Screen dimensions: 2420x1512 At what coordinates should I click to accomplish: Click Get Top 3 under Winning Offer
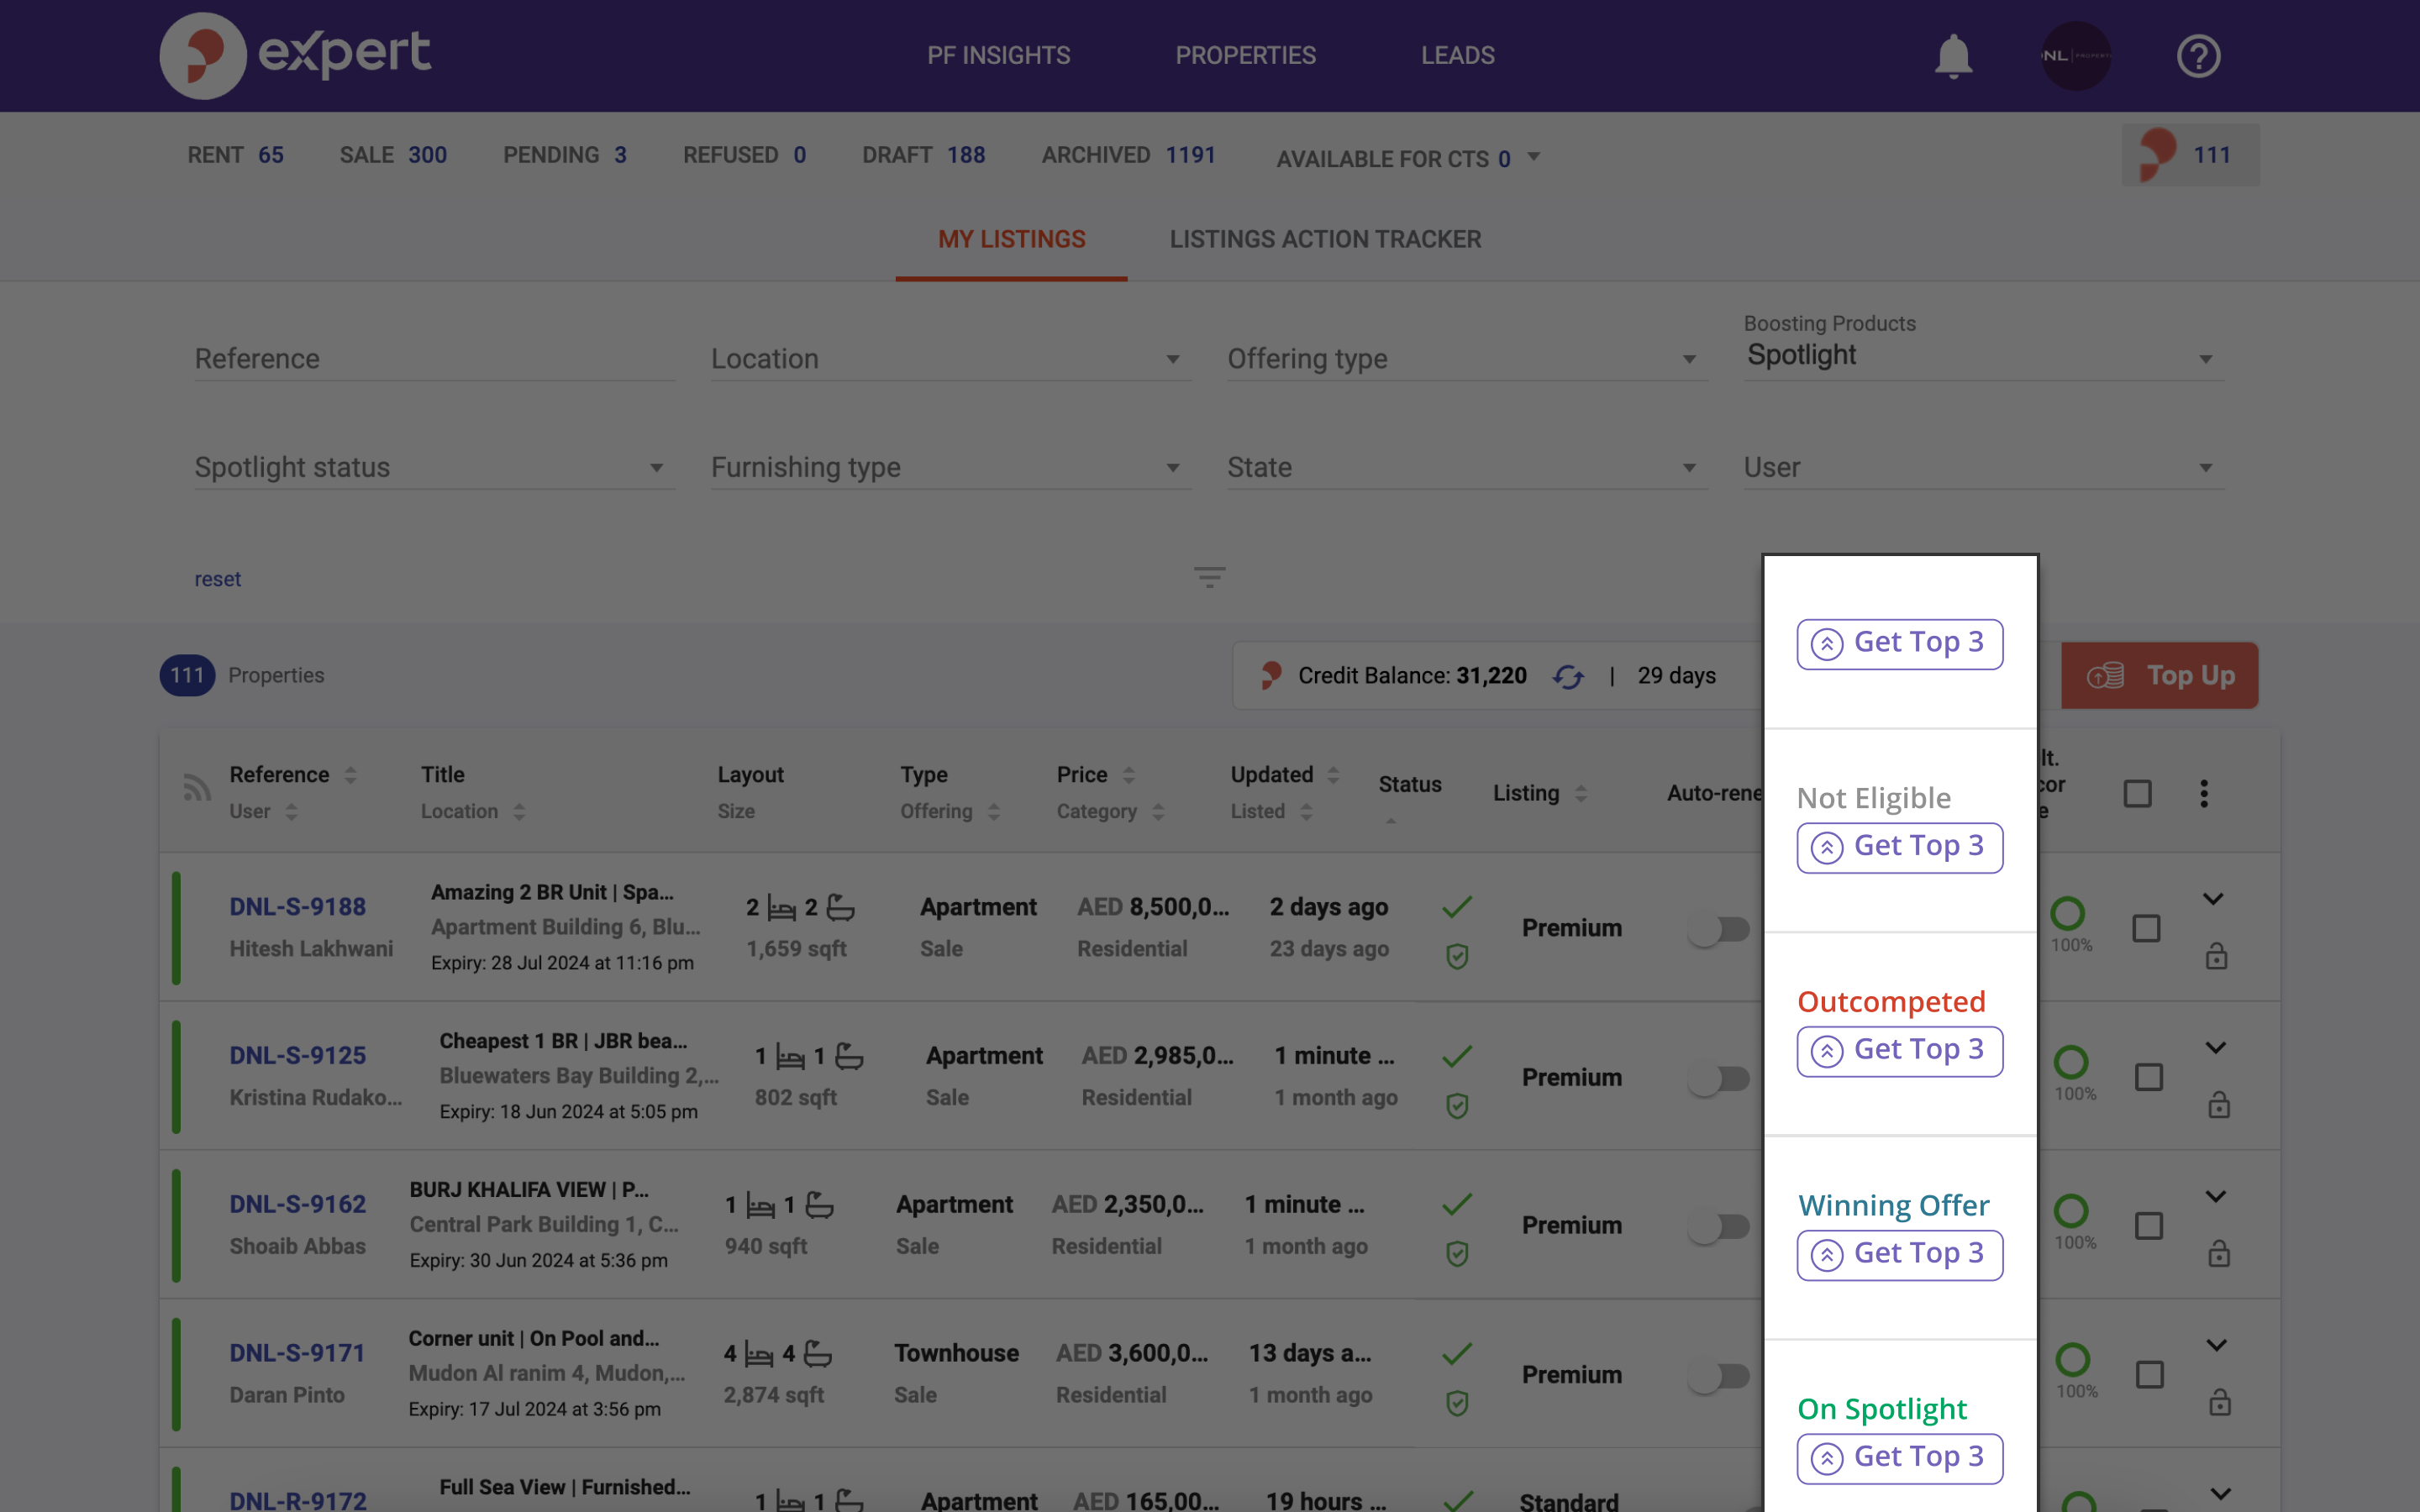1899,1255
